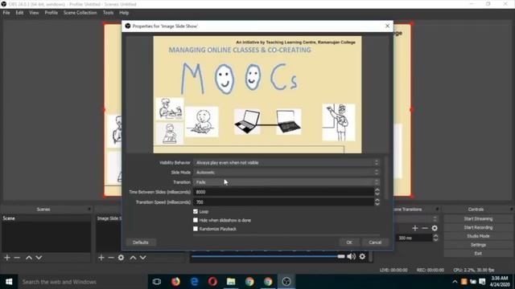515x289 pixels.
Task: Enable Randomize Playback checkbox
Action: (x=196, y=229)
